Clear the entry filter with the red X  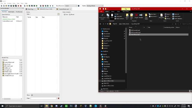click(58, 98)
